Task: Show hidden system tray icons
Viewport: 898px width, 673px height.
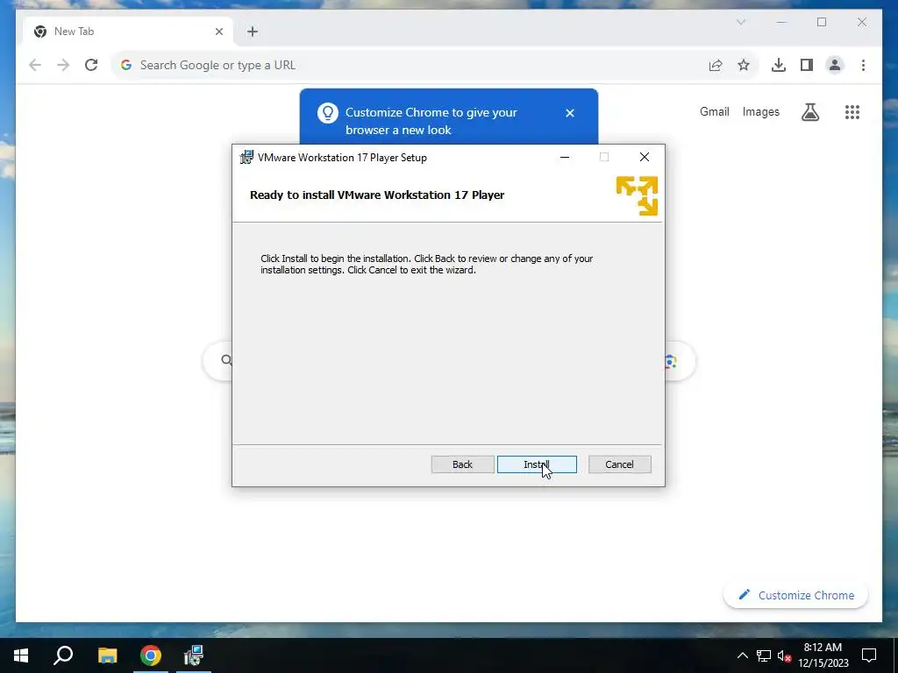Action: pyautogui.click(x=742, y=655)
